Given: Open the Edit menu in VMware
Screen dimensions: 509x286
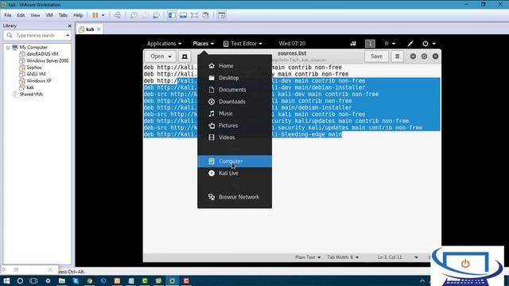Looking at the screenshot, I should (x=21, y=15).
